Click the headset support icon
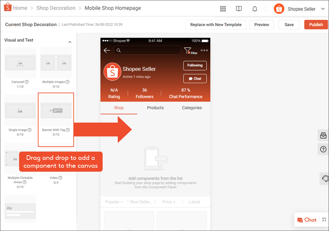The height and width of the screenshot is (231, 329). point(325,179)
